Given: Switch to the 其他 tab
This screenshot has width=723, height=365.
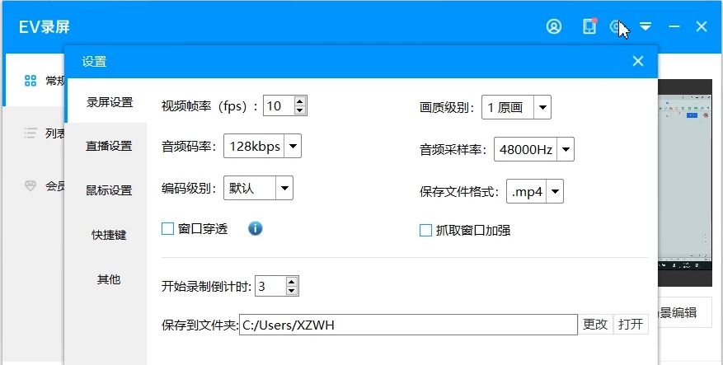Looking at the screenshot, I should click(x=110, y=278).
